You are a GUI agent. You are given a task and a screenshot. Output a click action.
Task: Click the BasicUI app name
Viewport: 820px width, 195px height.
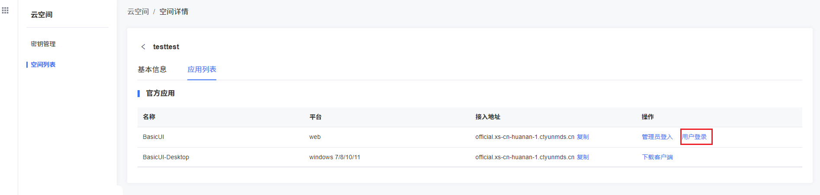point(154,137)
